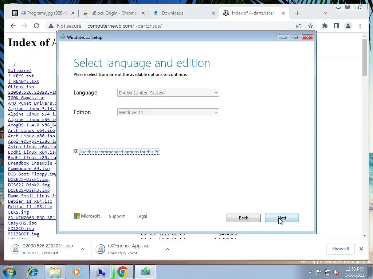Click the Next button in Windows 11 Setup
Image resolution: width=373 pixels, height=279 pixels.
(282, 218)
